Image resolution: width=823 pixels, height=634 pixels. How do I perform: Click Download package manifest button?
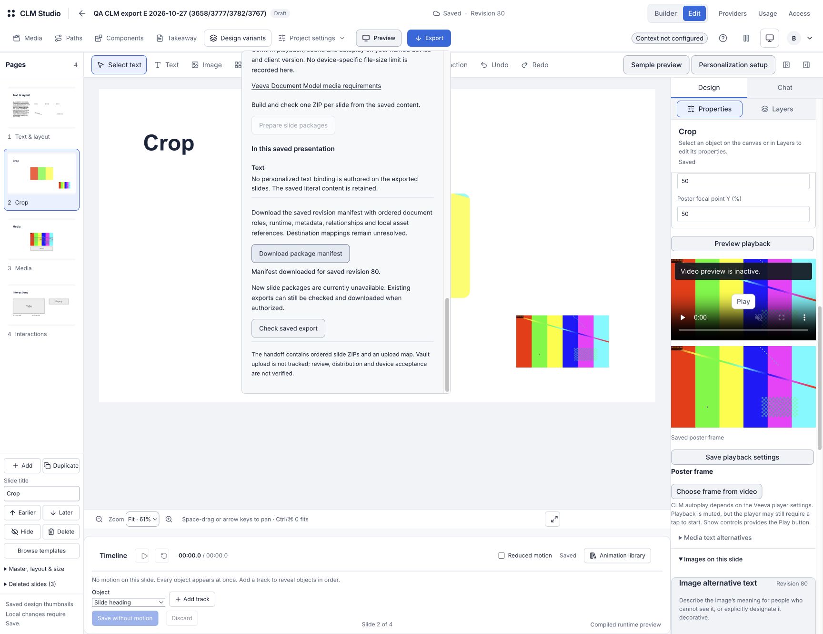[301, 254]
